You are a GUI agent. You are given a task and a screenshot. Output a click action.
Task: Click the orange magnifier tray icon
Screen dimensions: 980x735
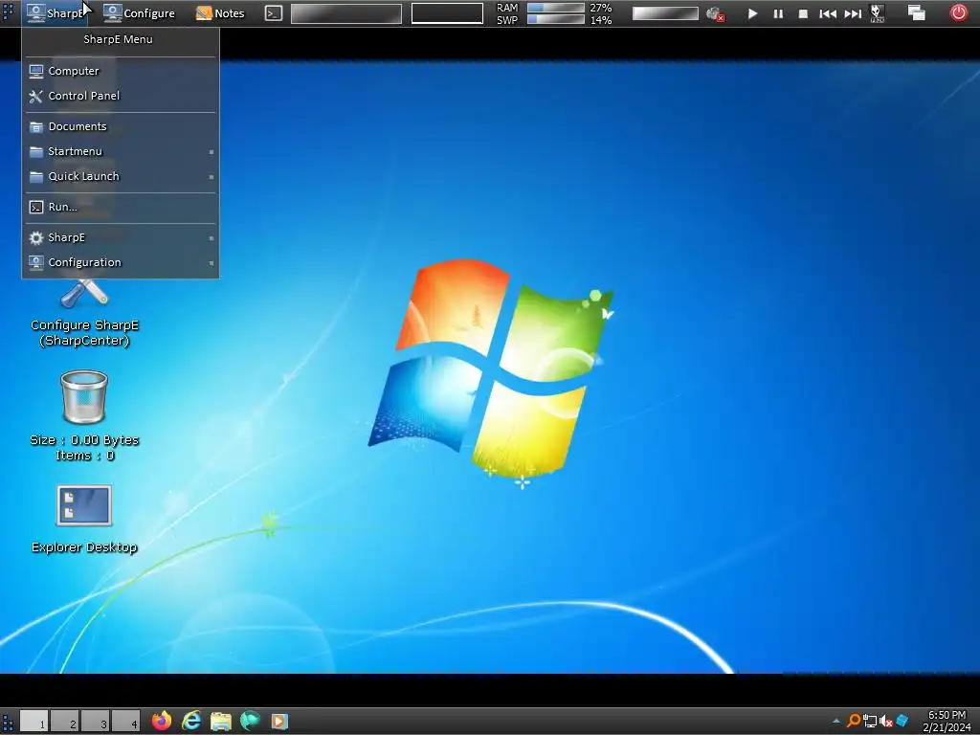point(853,722)
